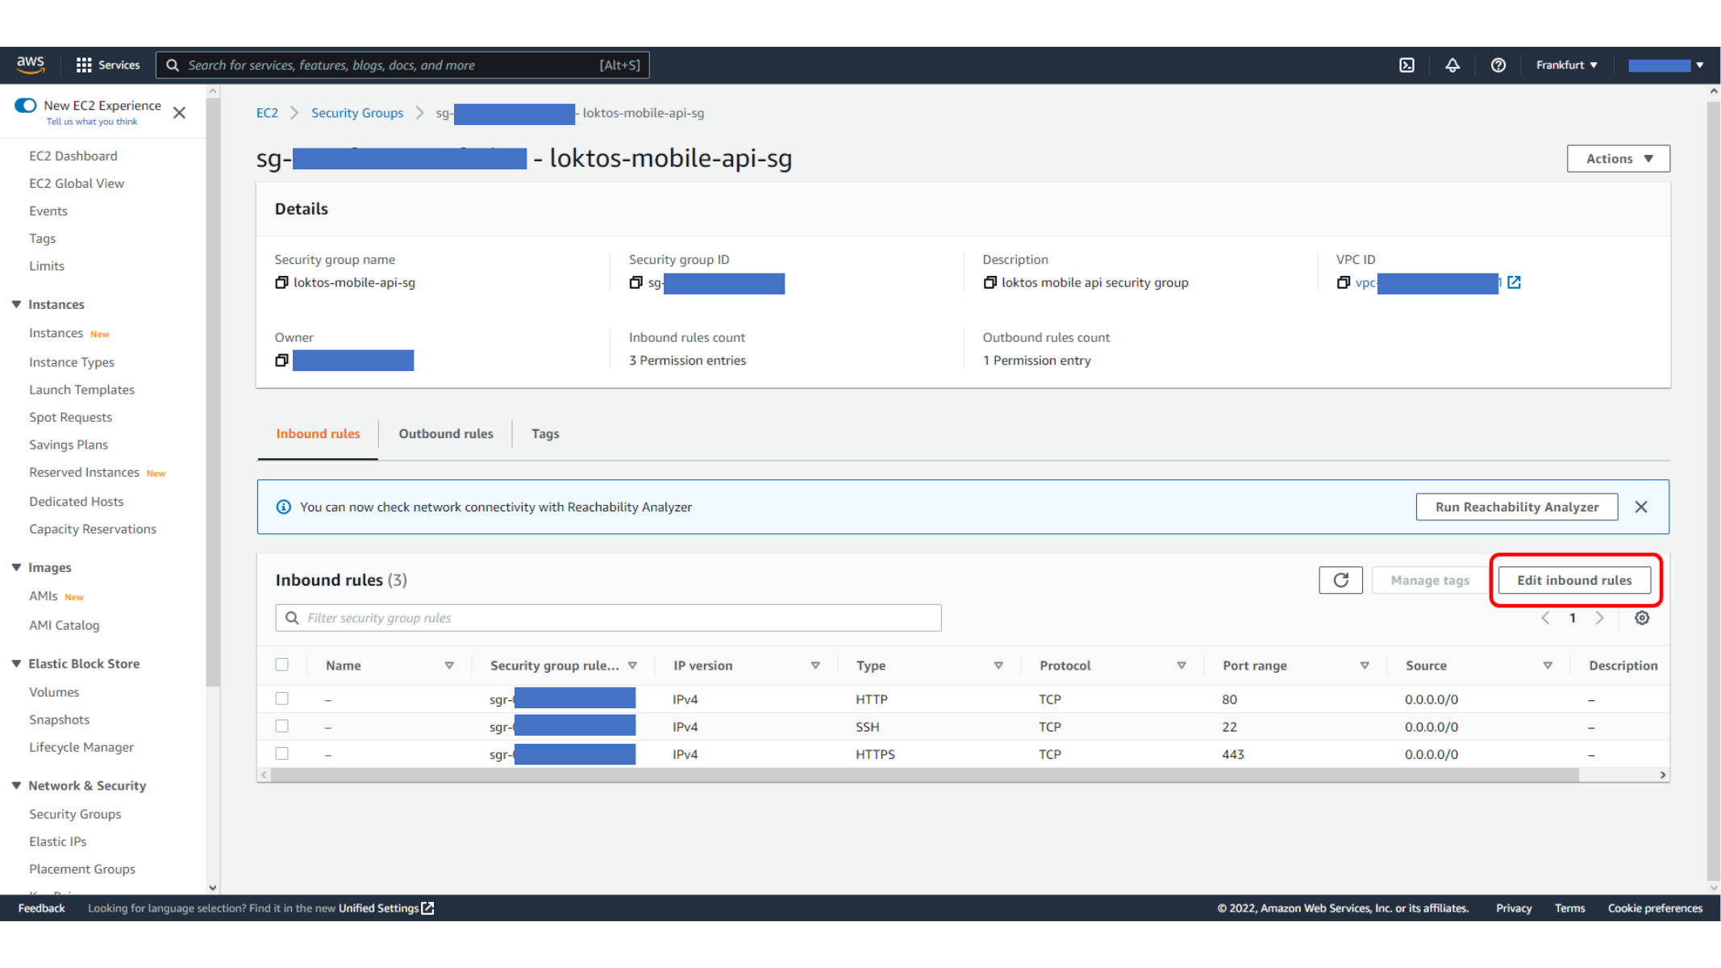Image resolution: width=1721 pixels, height=968 pixels.
Task: Click Edit inbound rules button
Action: (1573, 580)
